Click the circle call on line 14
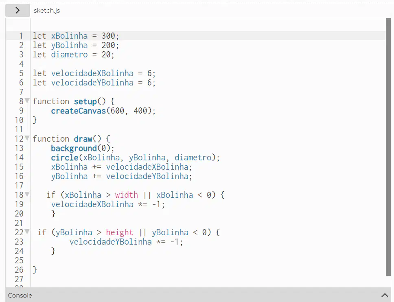 pos(65,158)
